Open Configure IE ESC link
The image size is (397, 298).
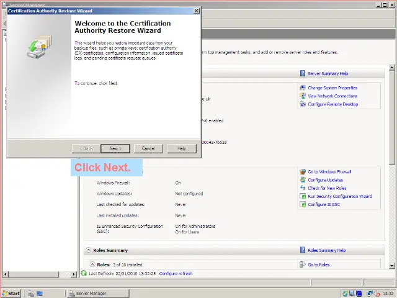[x=324, y=204]
